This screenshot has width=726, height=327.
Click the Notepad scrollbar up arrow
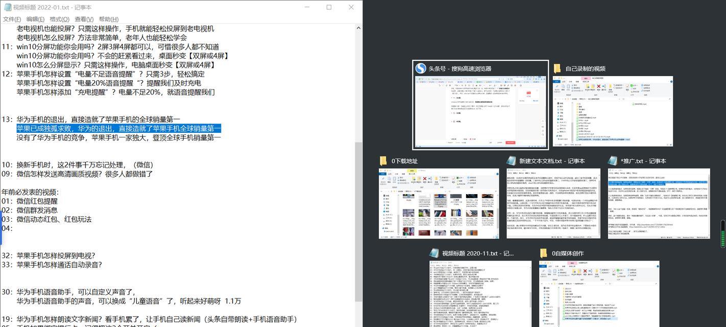click(x=358, y=29)
